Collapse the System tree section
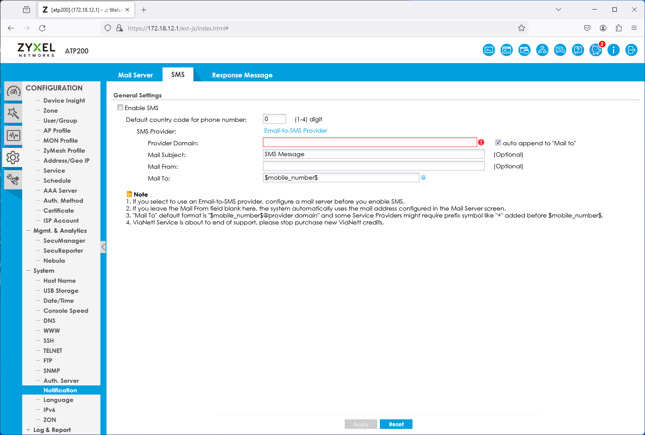This screenshot has height=435, width=645. click(28, 271)
